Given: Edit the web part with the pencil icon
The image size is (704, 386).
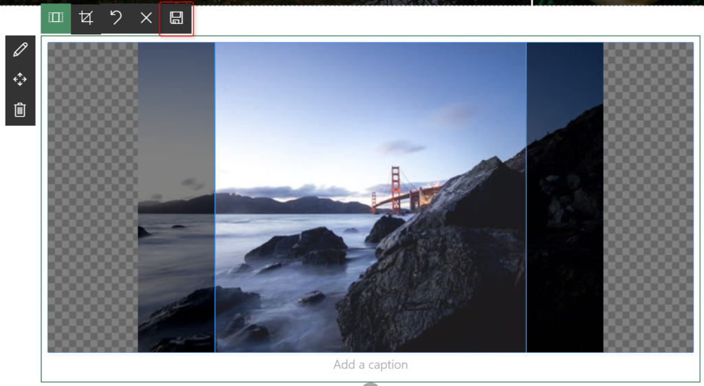Looking at the screenshot, I should click(x=20, y=49).
